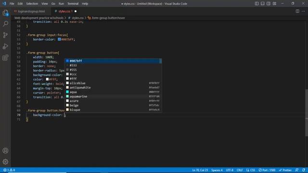Click Prettier status bar item
Image resolution: width=308 pixels, height=173 pixels.
285,170
